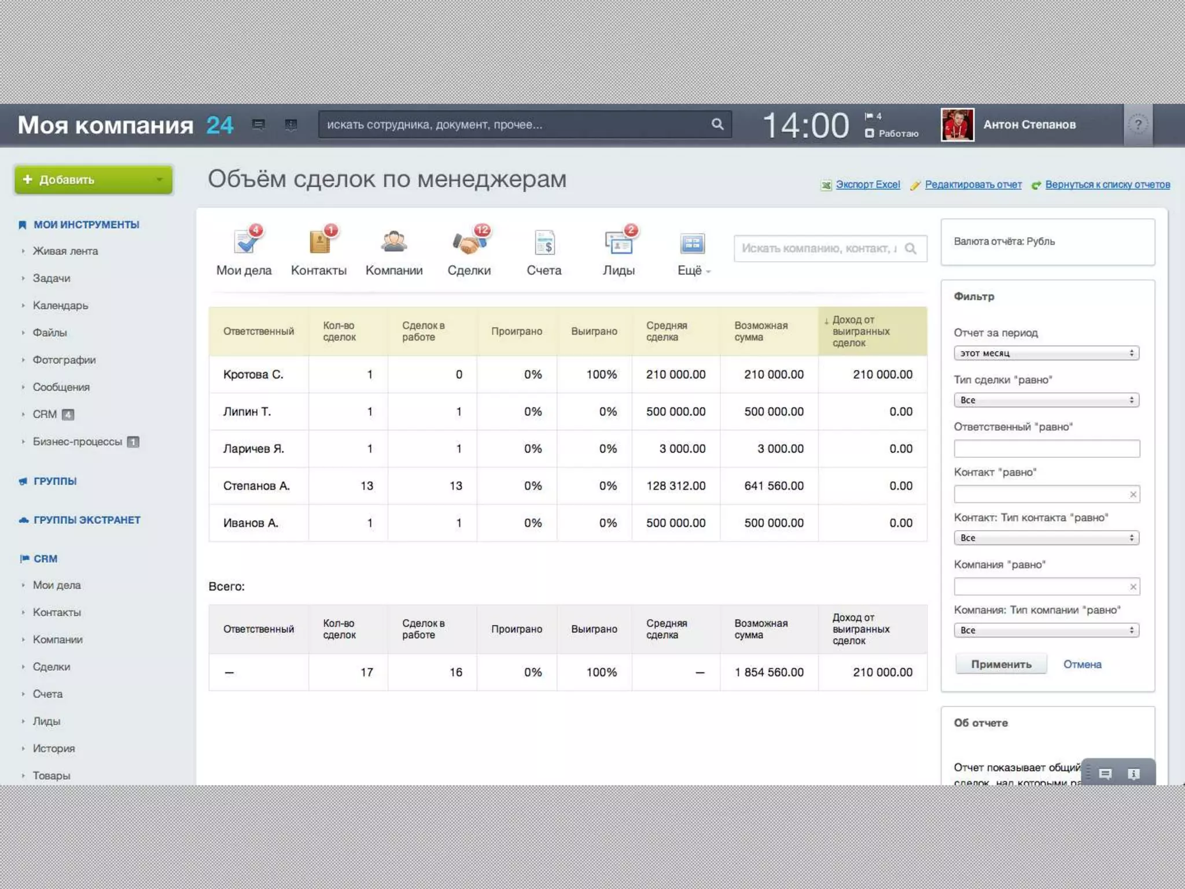Click the Применить filter button

pyautogui.click(x=1000, y=664)
